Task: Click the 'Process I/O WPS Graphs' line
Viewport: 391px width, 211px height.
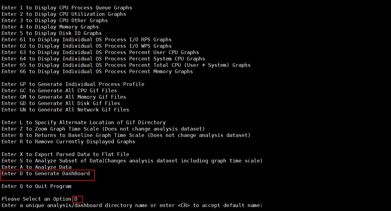Action: (x=87, y=46)
